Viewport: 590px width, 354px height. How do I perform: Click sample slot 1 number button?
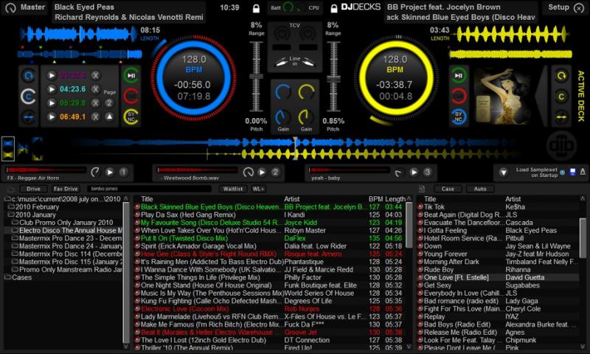tap(123, 172)
